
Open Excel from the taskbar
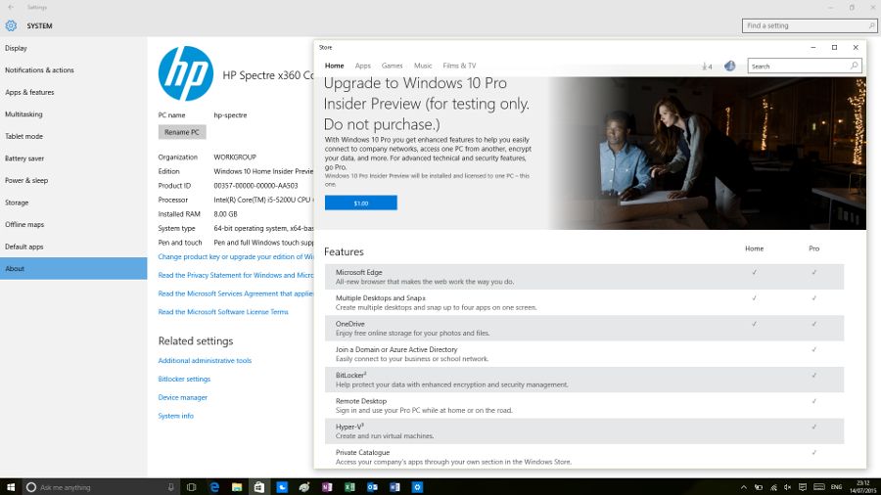[x=349, y=487]
